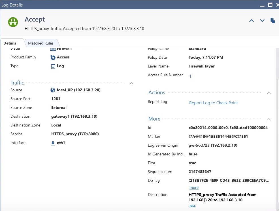Click less under the Description
This screenshot has width=279, height=211.
pos(192,205)
